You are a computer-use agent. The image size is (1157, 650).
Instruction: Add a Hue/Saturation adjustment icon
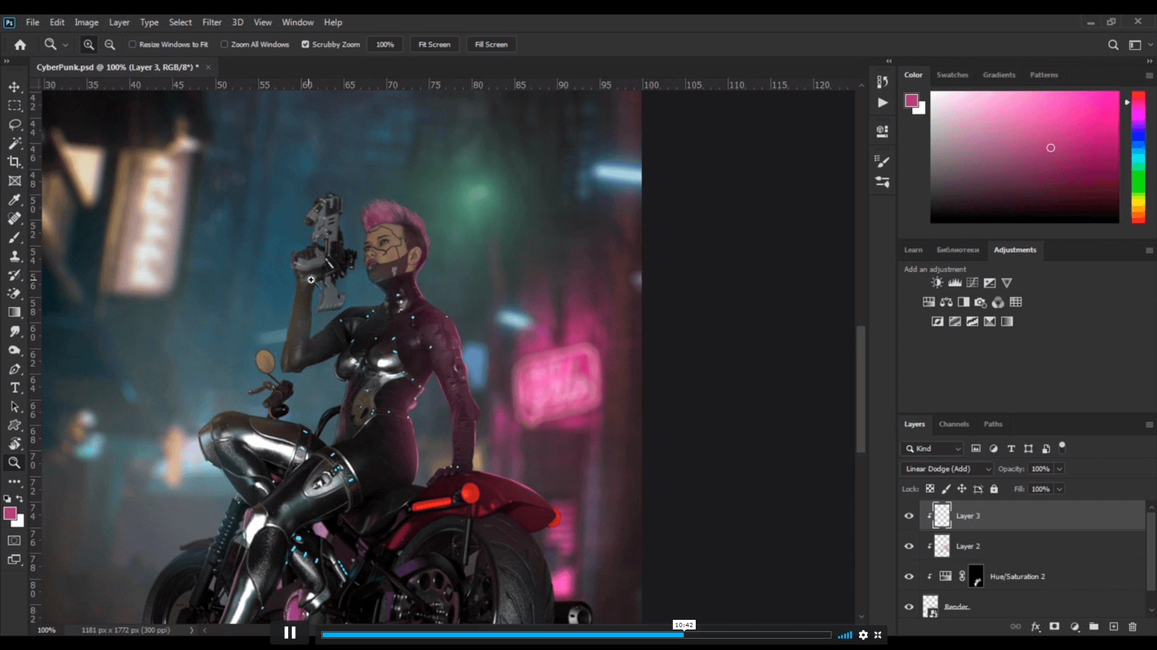click(928, 302)
